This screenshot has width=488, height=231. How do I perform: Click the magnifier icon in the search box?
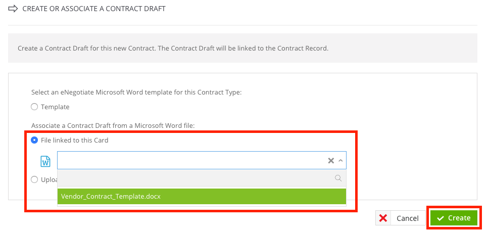coord(338,178)
